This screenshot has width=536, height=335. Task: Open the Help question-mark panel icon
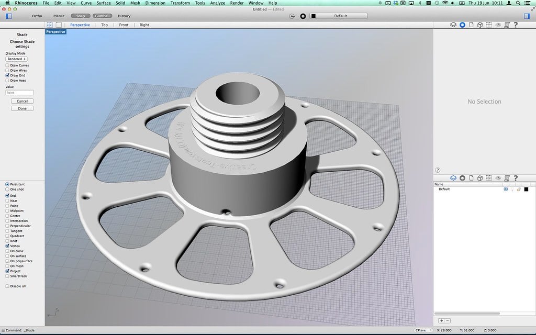[x=516, y=25]
